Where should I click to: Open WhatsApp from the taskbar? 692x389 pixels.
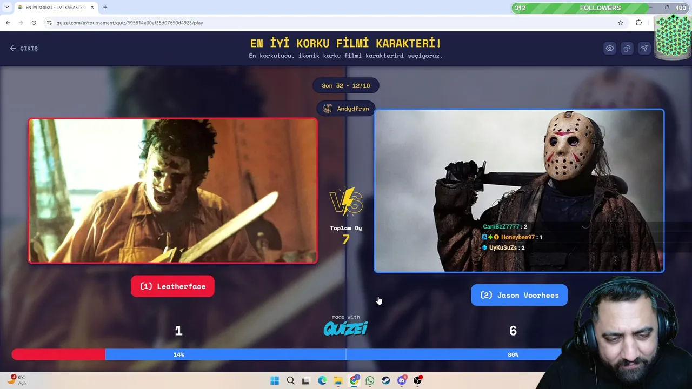[370, 380]
